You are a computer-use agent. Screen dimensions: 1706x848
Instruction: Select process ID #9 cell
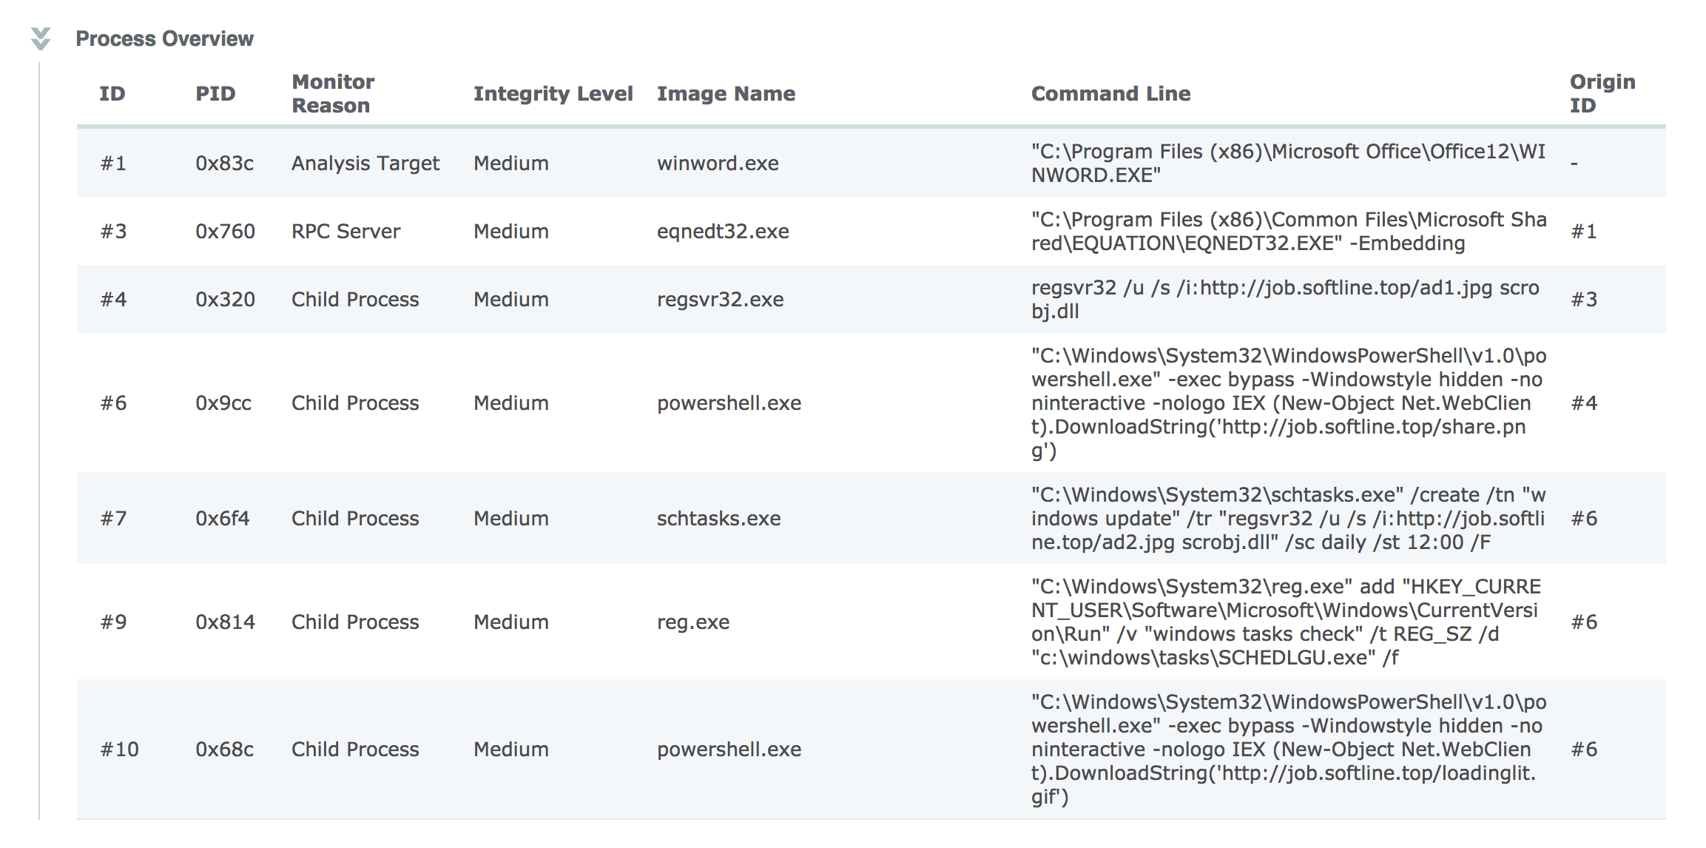click(x=113, y=622)
